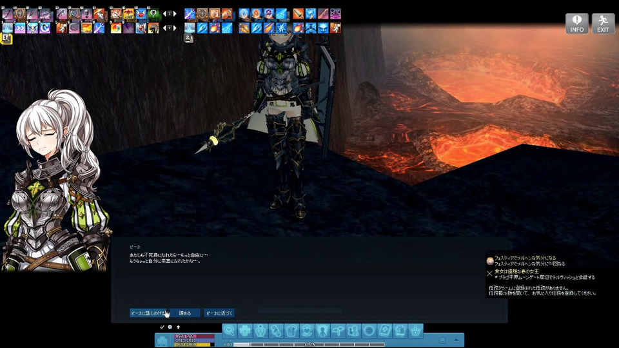
Task: Open the gear settings icon above status bar
Action: 170,327
